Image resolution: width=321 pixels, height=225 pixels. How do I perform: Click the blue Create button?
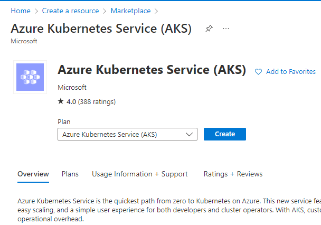[x=225, y=134]
